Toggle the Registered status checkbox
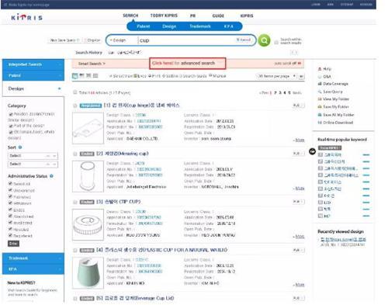 coord(10,235)
